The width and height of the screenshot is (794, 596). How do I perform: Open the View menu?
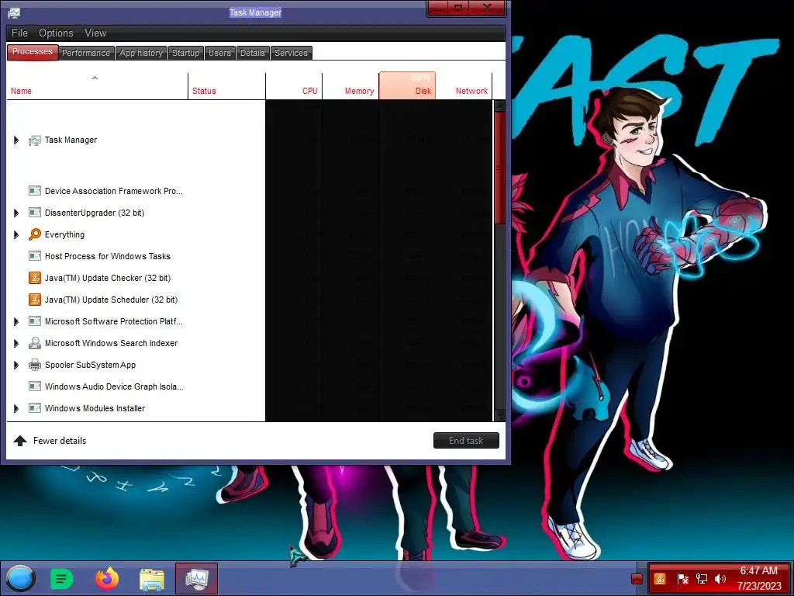coord(95,33)
